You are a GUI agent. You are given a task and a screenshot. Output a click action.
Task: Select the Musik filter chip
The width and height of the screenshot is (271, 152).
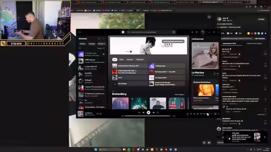click(122, 60)
